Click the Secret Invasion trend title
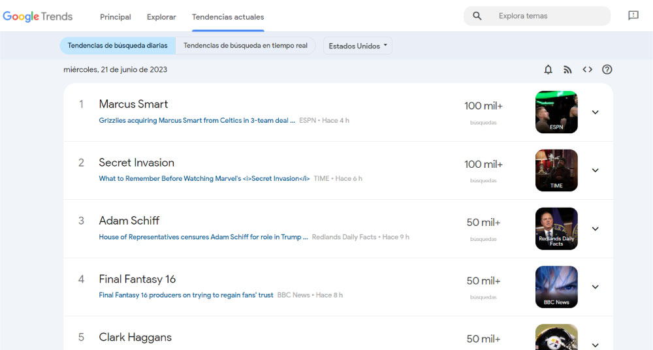 click(x=136, y=163)
